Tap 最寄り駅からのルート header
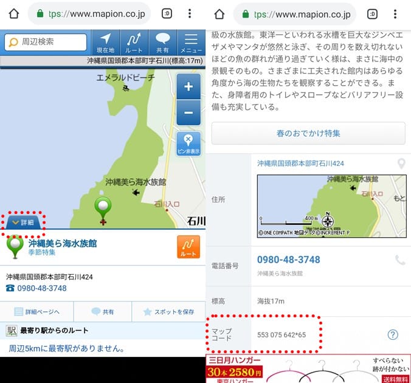The image size is (411, 383). [x=103, y=331]
